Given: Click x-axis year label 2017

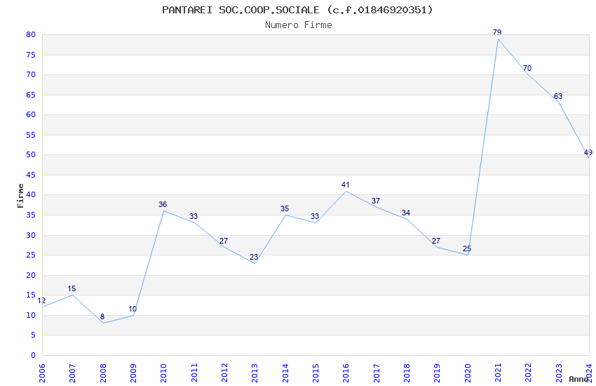Looking at the screenshot, I should (x=377, y=373).
